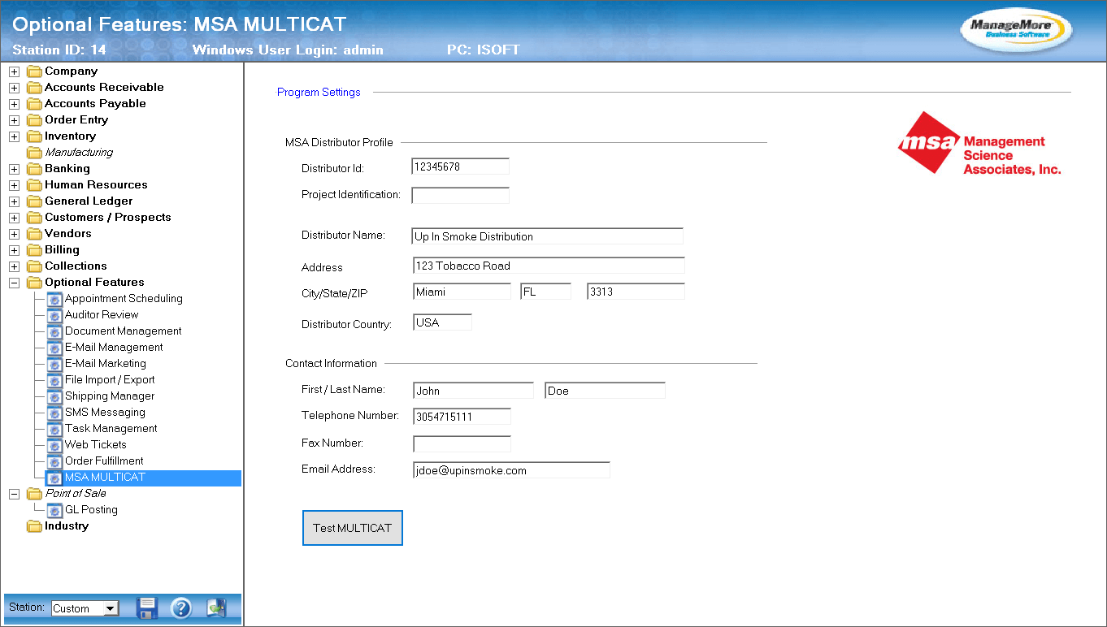This screenshot has height=627, width=1107.
Task: Click the SMS Messaging item icon
Action: (54, 413)
